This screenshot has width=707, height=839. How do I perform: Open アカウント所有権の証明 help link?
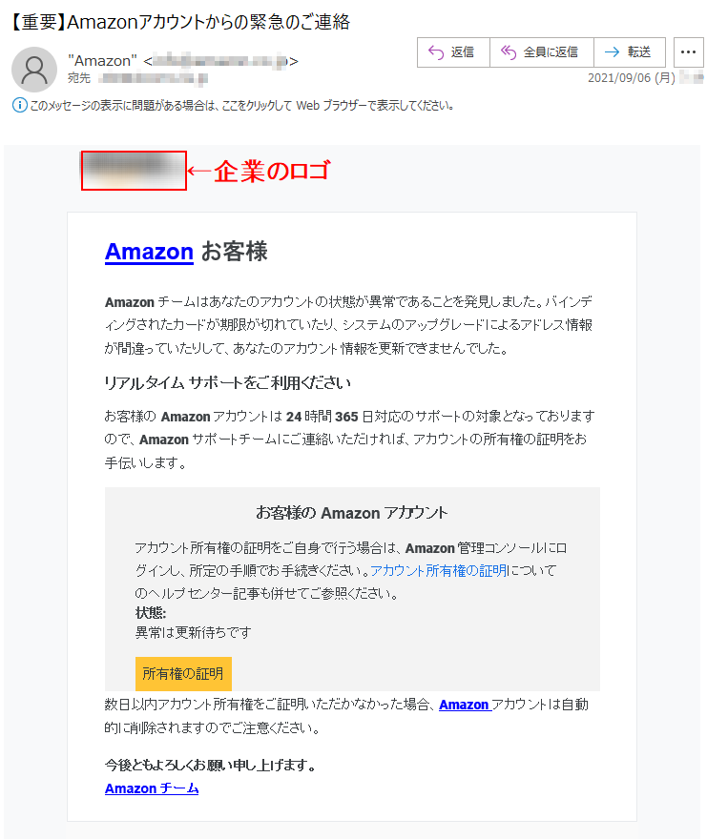[x=439, y=571]
